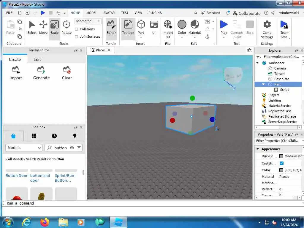Switch to the VIEW ribbon tab
The width and height of the screenshot is (304, 228).
pos(138,13)
